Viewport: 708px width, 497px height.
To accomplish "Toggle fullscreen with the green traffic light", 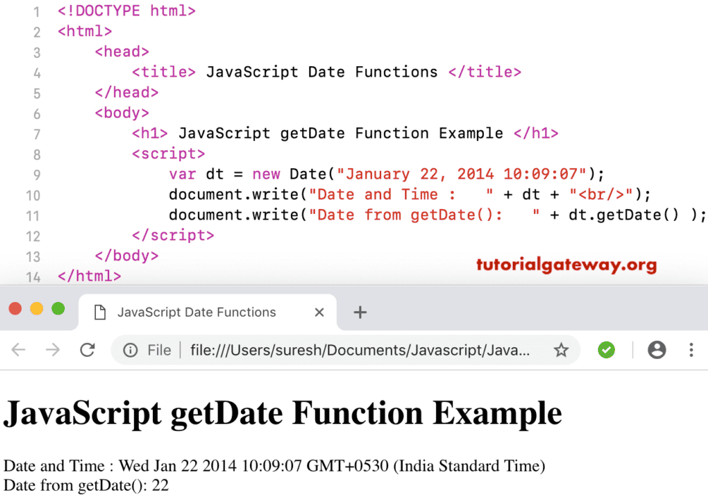I will click(58, 308).
